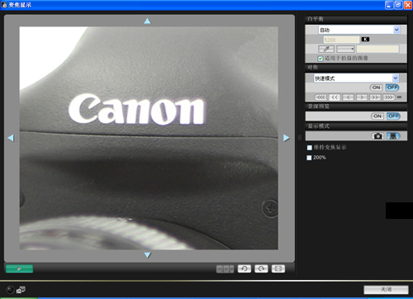
Task: Select the camera display mode icon
Action: [x=378, y=136]
